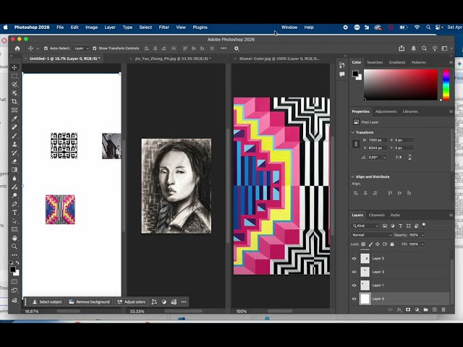This screenshot has width=463, height=347.
Task: Select the Zoom tool
Action: tap(14, 247)
